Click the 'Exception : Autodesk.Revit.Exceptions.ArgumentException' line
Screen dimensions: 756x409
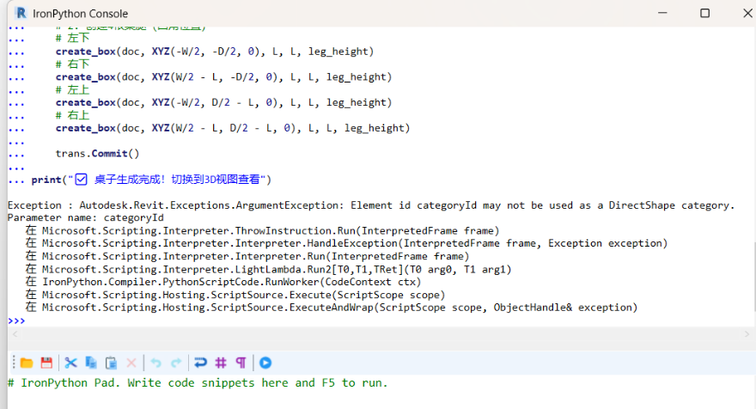click(371, 205)
